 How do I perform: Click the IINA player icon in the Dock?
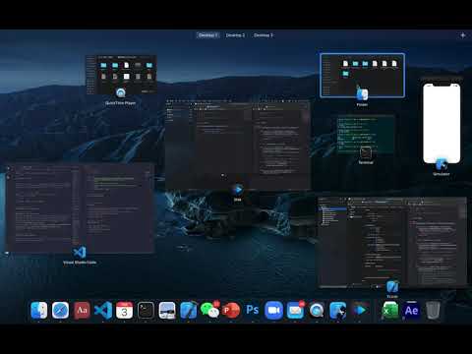click(360, 310)
